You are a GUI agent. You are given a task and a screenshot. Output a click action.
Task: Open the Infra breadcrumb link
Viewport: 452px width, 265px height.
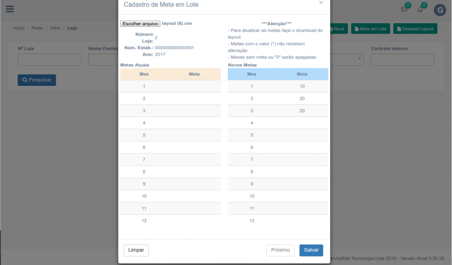[55, 28]
